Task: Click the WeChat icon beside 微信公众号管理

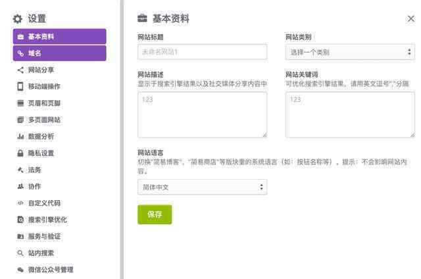Action: pos(20,270)
